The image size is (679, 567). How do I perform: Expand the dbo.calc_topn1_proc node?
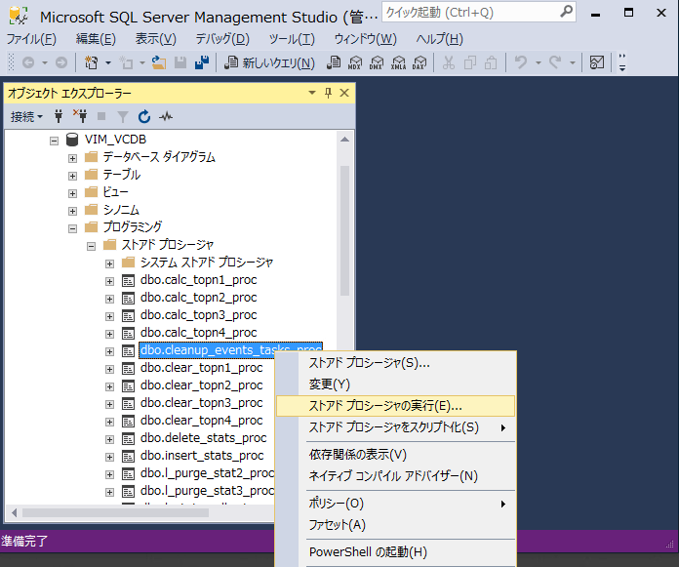[109, 282]
